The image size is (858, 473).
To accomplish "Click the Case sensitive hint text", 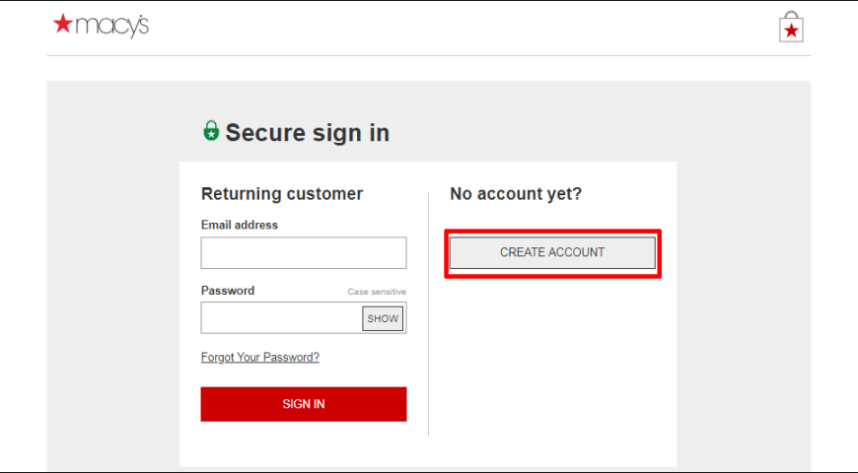I will click(377, 292).
